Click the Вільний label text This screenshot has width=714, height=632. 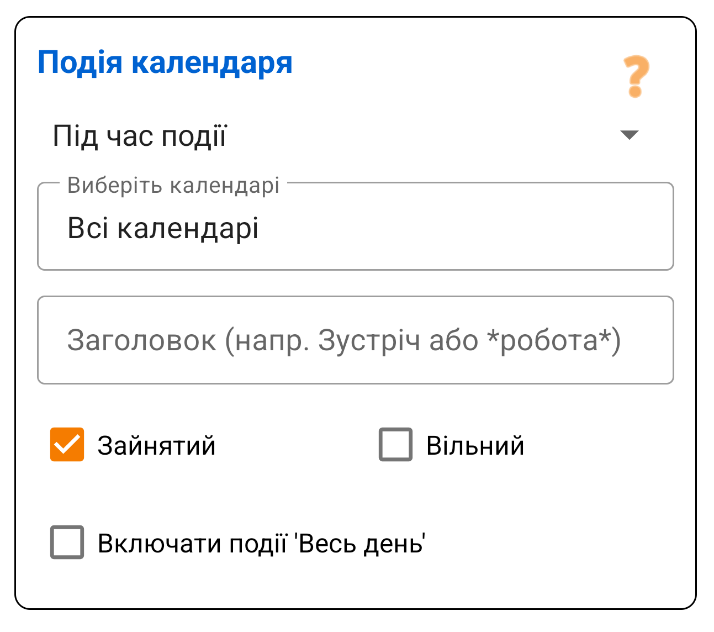pos(474,444)
